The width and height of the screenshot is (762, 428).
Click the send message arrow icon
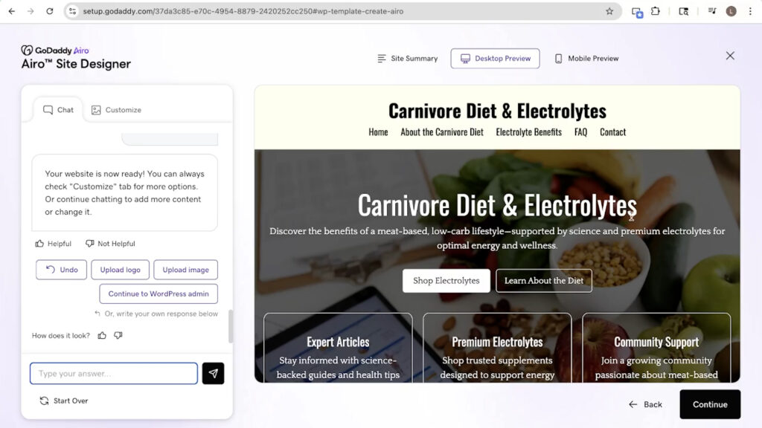coord(213,373)
